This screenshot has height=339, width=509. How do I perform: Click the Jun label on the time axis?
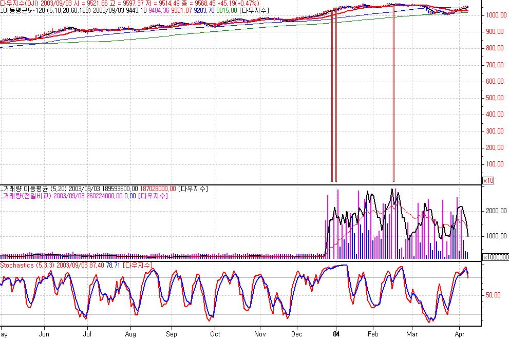(x=44, y=333)
